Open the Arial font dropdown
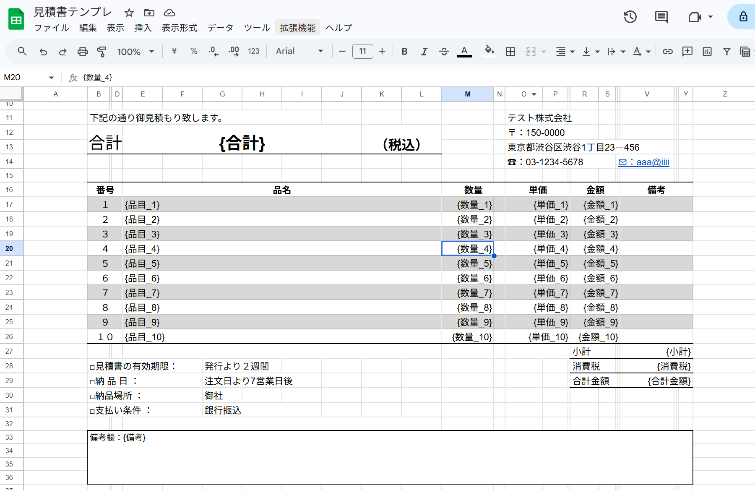The width and height of the screenshot is (755, 490). tap(299, 51)
